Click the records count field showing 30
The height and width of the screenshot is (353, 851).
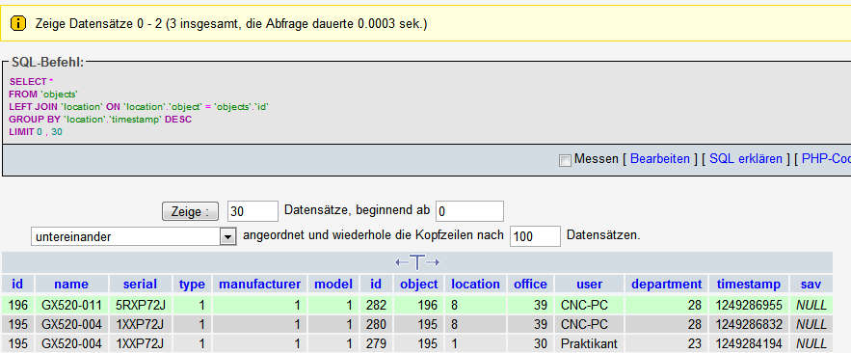[253, 210]
